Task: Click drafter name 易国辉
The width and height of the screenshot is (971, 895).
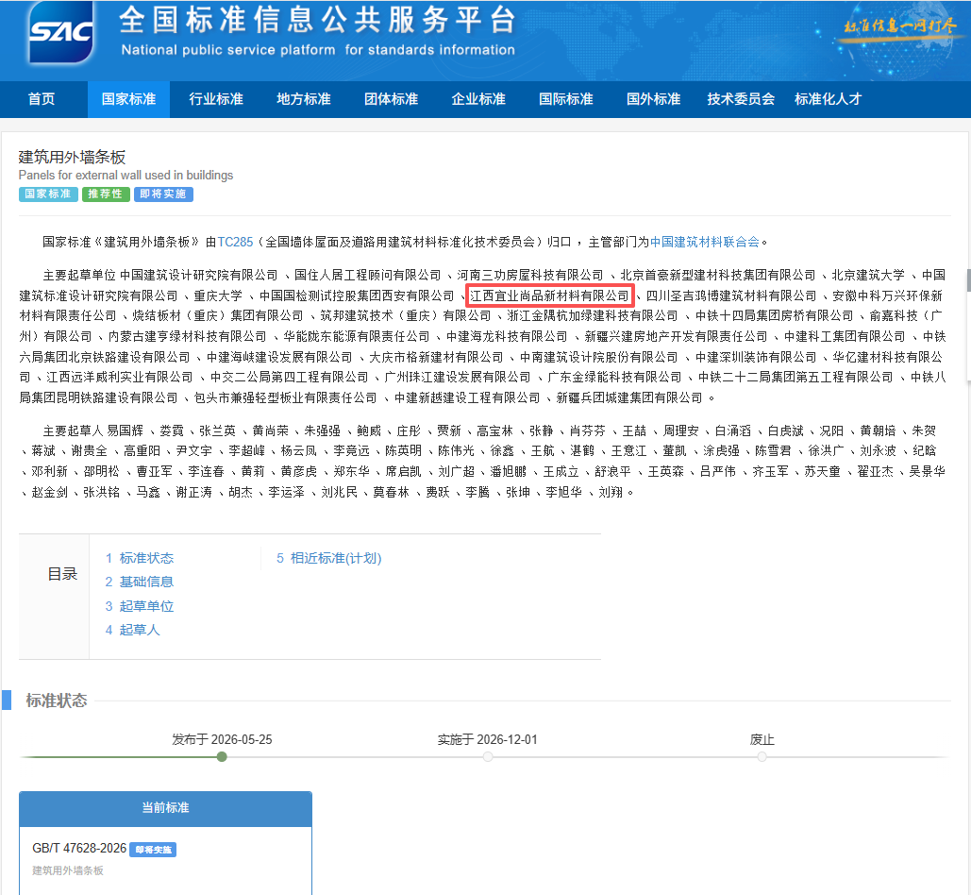Action: (x=126, y=431)
